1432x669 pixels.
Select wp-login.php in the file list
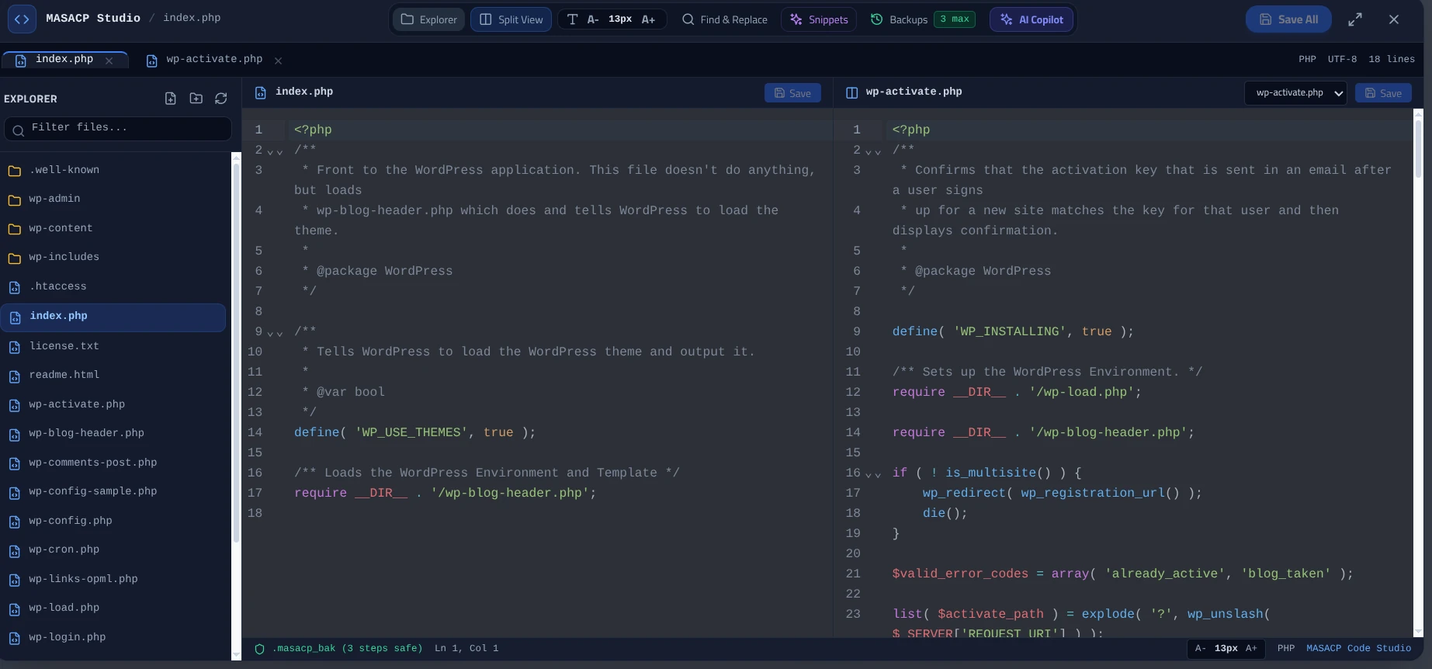(113, 637)
